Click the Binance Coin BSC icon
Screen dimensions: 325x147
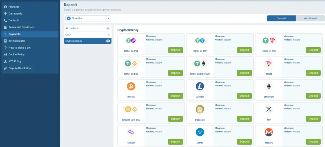point(131,109)
